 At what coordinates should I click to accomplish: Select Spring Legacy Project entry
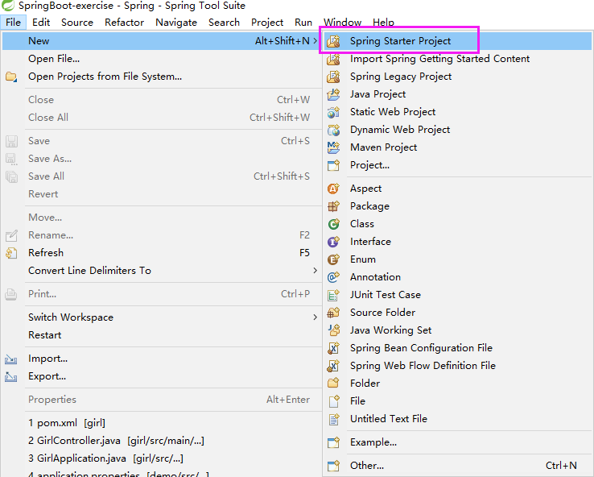tap(458, 77)
